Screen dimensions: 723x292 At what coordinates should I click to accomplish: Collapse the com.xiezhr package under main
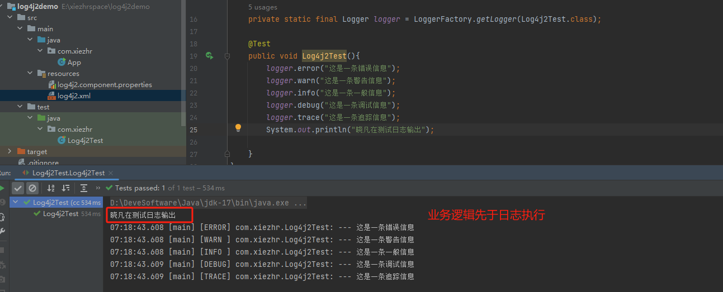pos(40,51)
